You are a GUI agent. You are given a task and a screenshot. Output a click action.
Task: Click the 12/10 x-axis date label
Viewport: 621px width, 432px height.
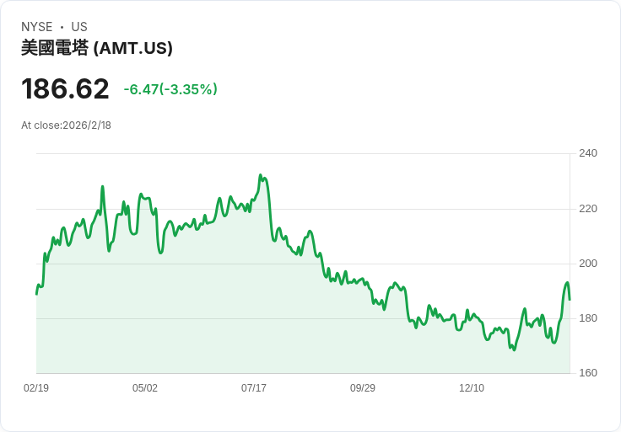pyautogui.click(x=472, y=388)
